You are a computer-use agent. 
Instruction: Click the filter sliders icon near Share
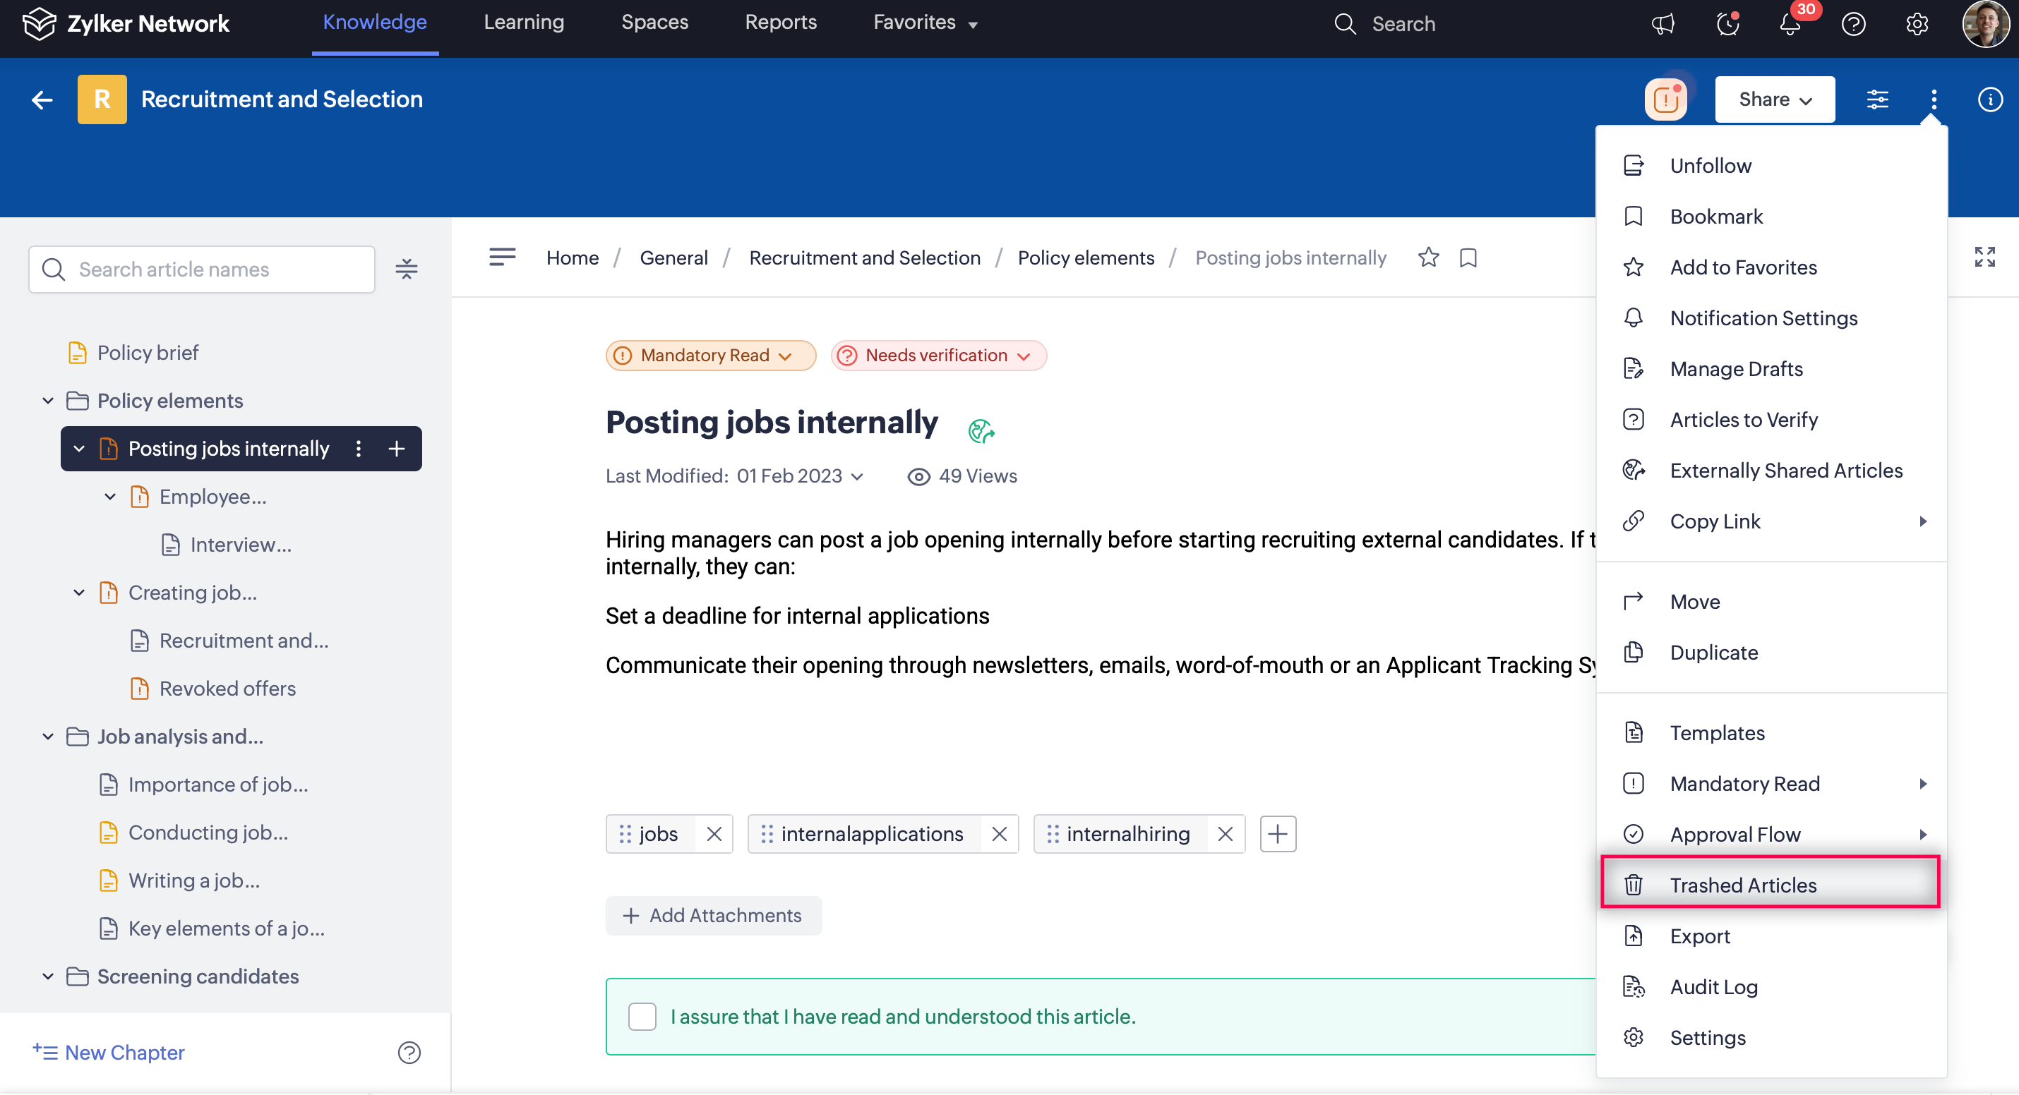1877,99
